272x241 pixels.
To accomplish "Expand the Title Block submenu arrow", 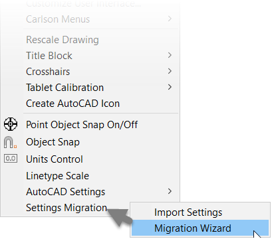I will tap(170, 55).
